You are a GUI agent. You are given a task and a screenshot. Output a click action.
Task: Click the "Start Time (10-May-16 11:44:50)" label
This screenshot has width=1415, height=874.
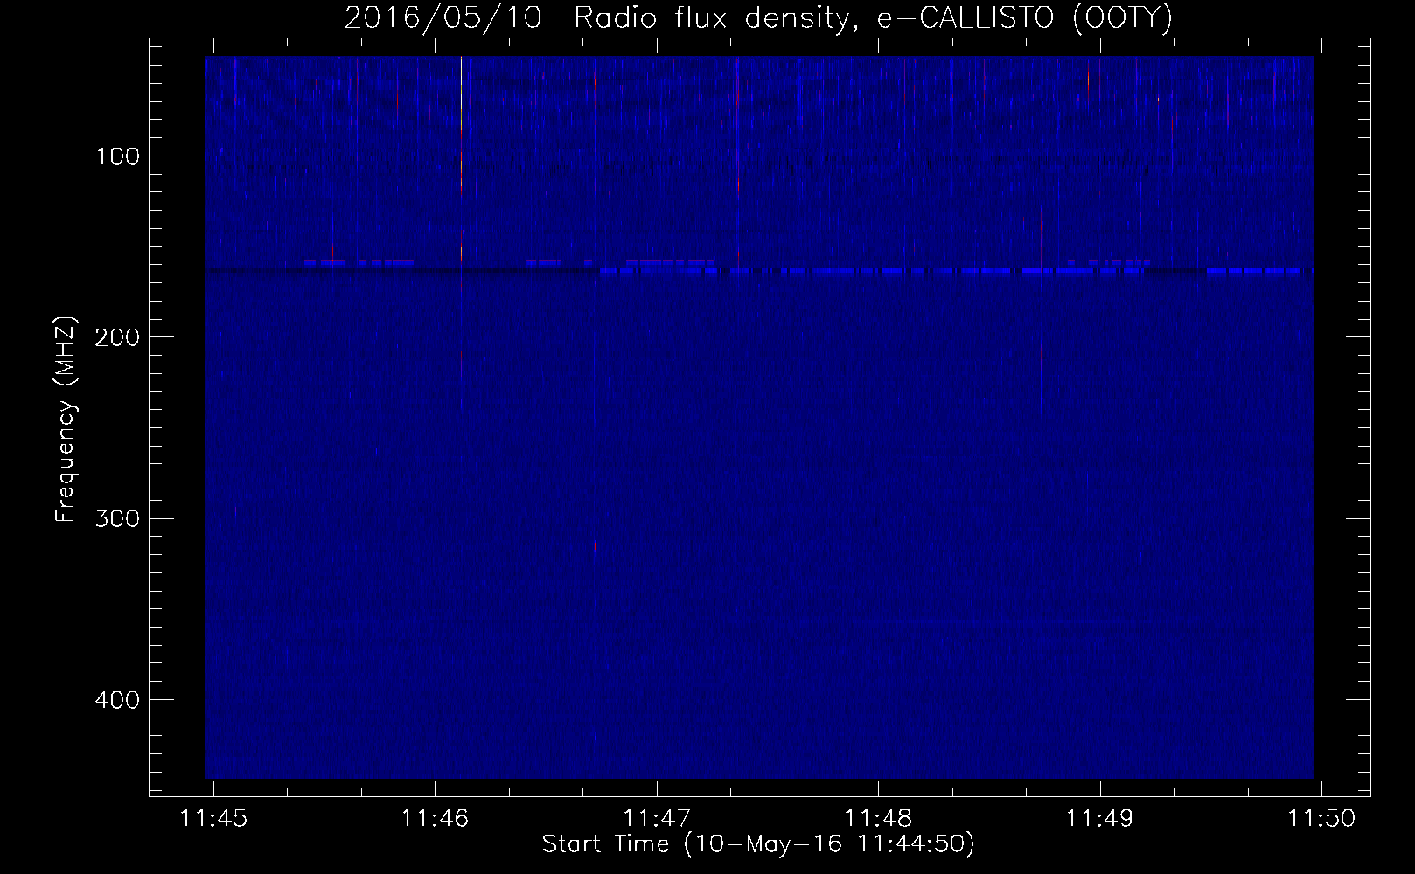[x=758, y=844]
